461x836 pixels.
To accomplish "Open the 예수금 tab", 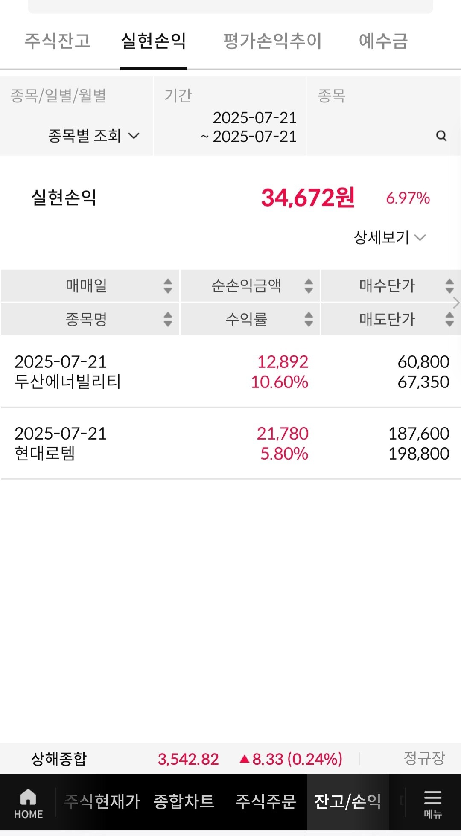I will click(383, 41).
